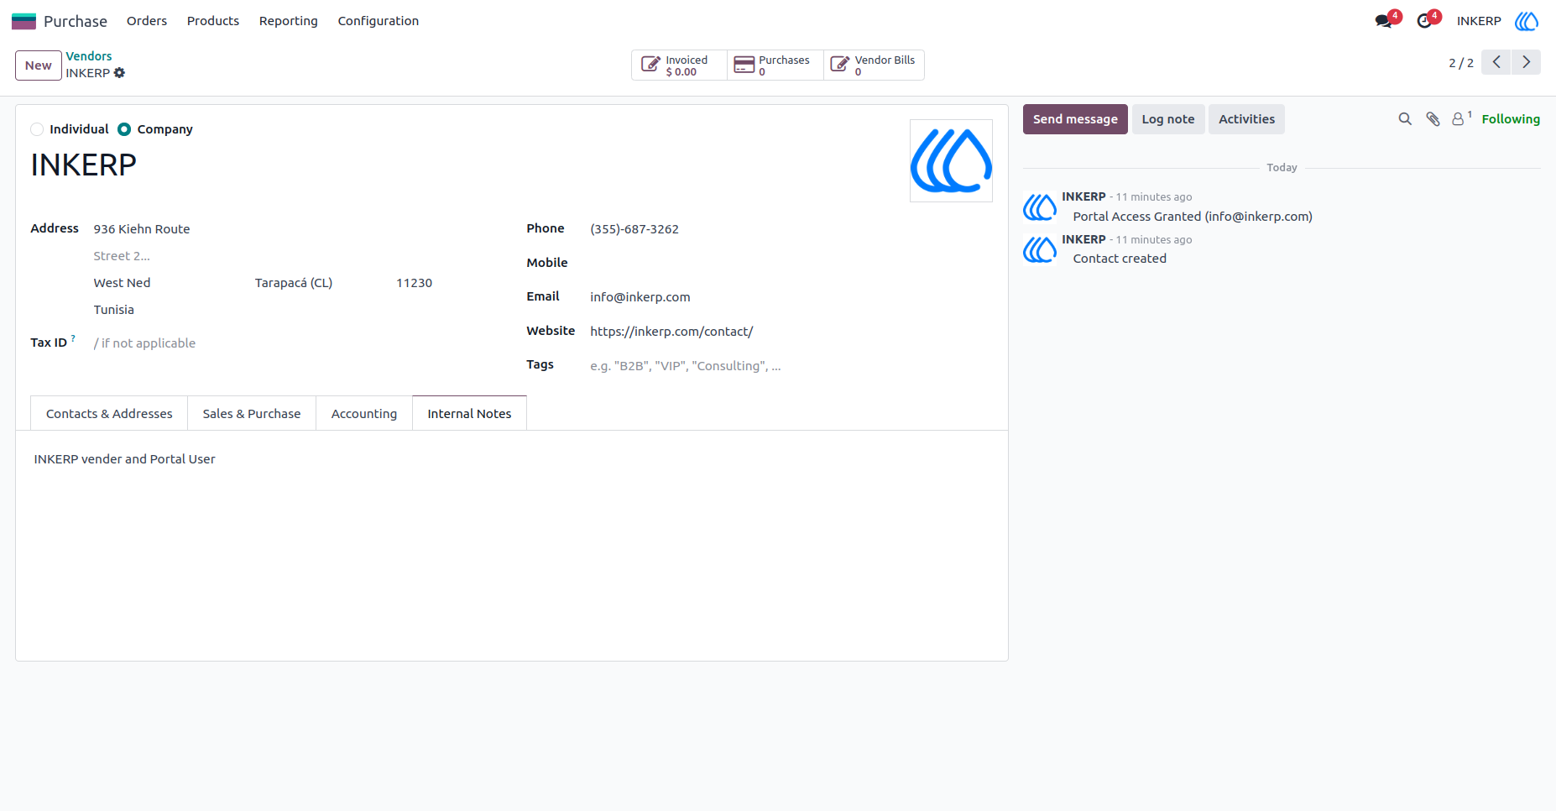Search messages with magnifier icon in chatter
Image resolution: width=1556 pixels, height=811 pixels.
click(x=1405, y=119)
